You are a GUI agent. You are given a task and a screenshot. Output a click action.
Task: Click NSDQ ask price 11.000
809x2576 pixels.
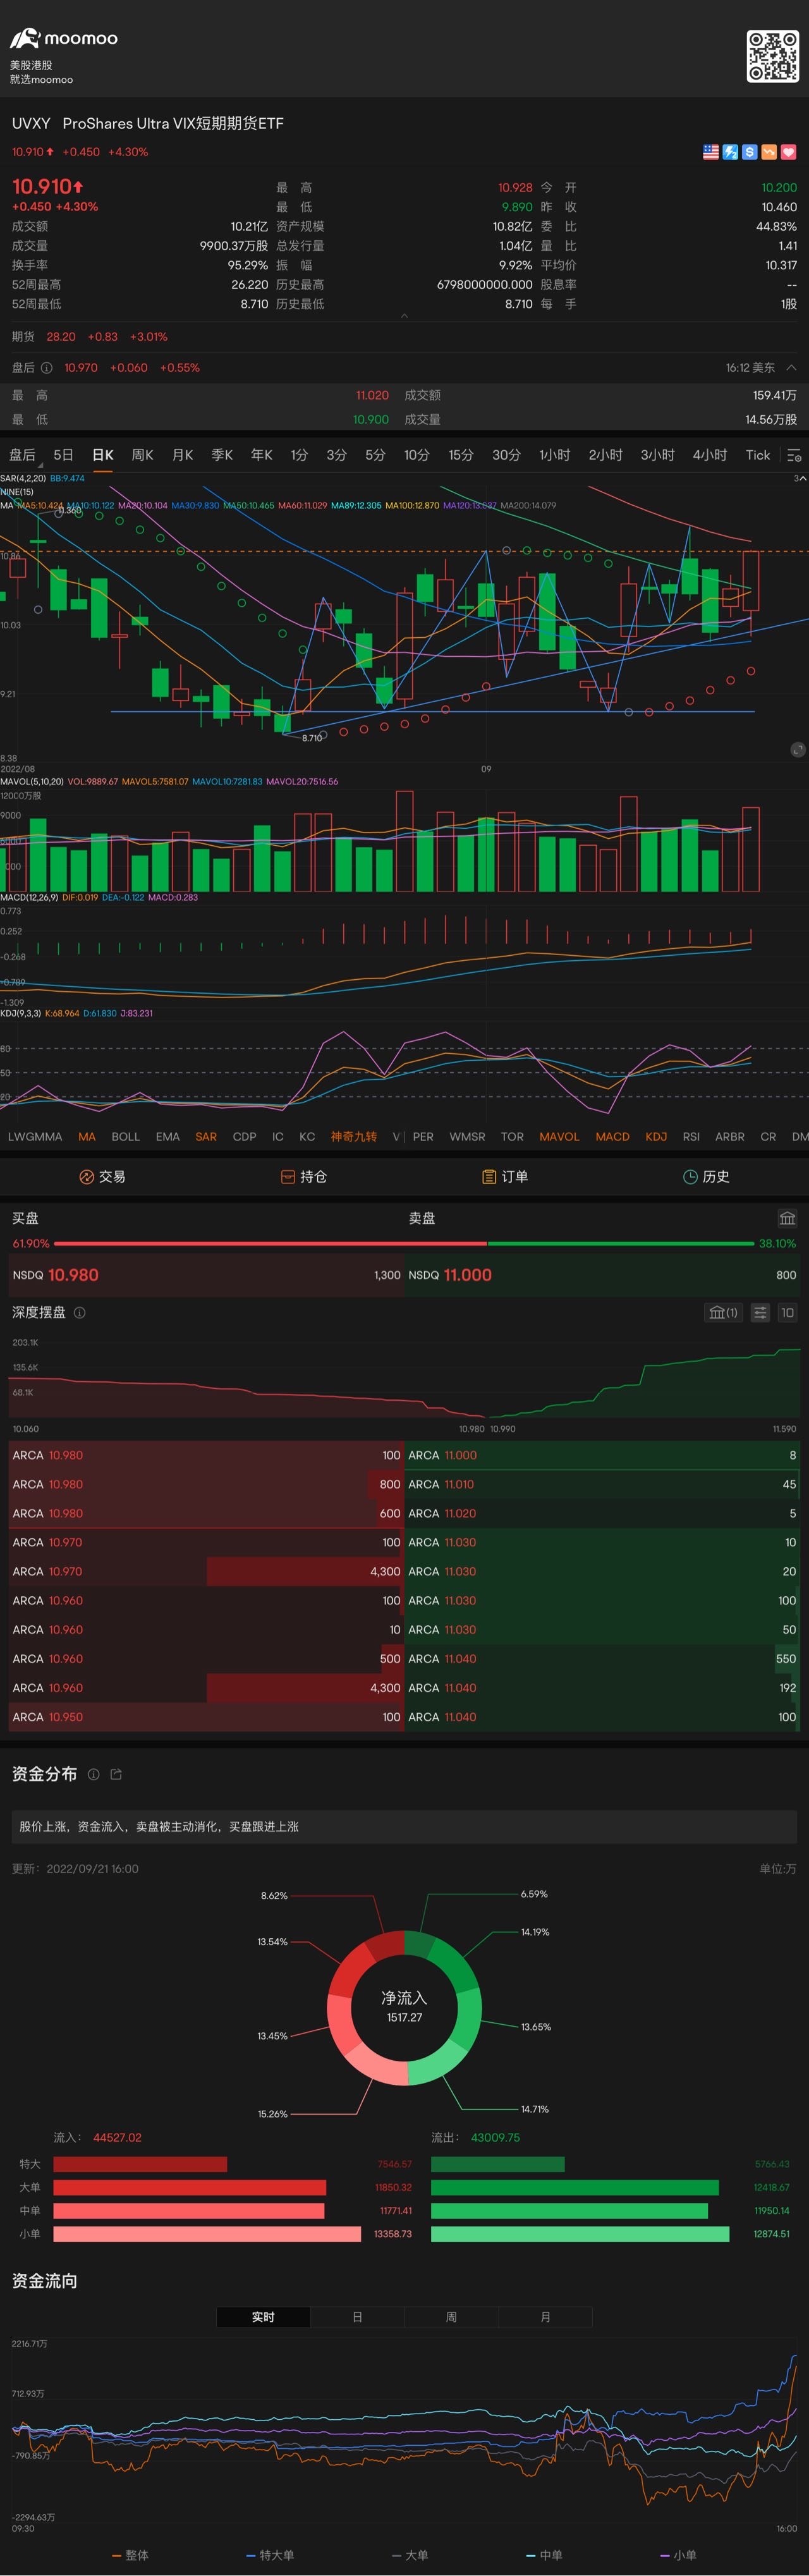468,1275
